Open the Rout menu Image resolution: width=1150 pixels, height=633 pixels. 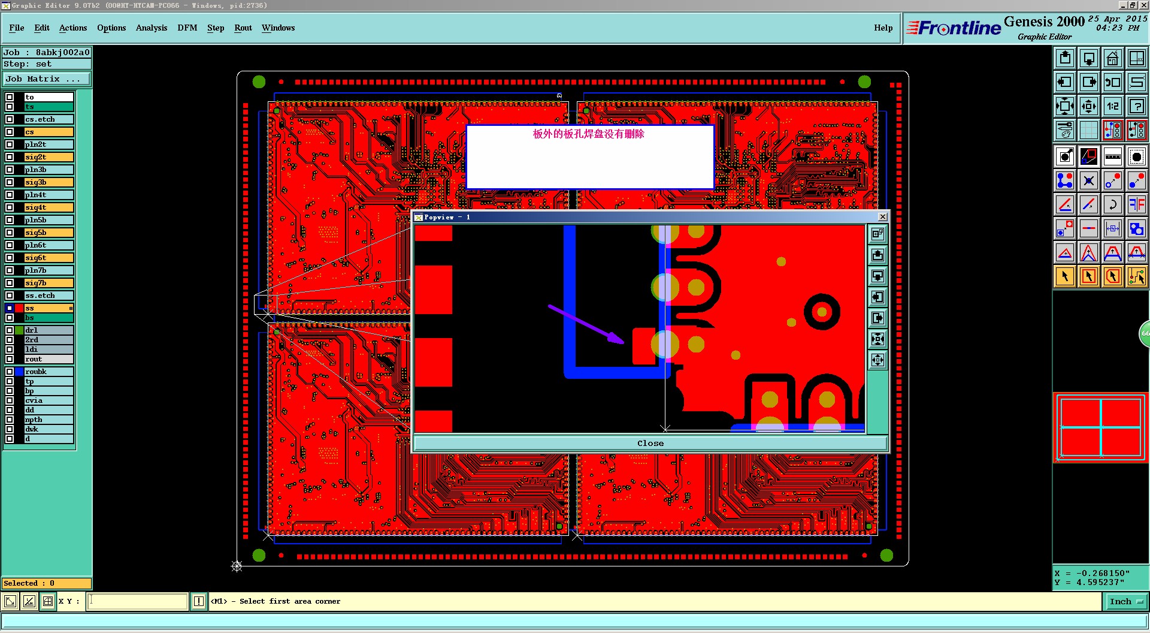point(243,28)
